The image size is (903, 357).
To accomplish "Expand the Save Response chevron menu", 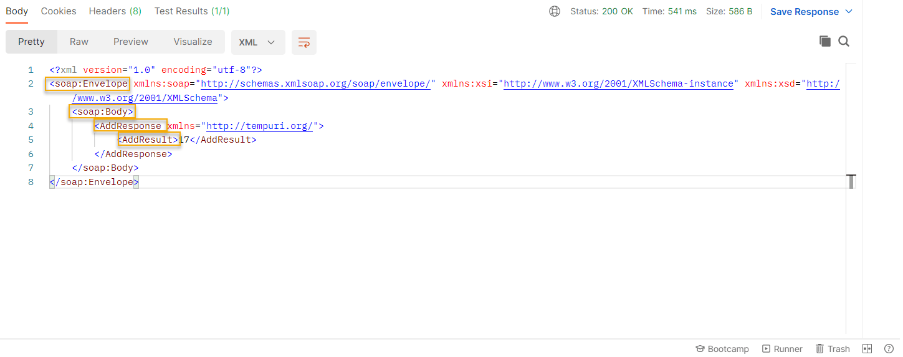I will (849, 12).
